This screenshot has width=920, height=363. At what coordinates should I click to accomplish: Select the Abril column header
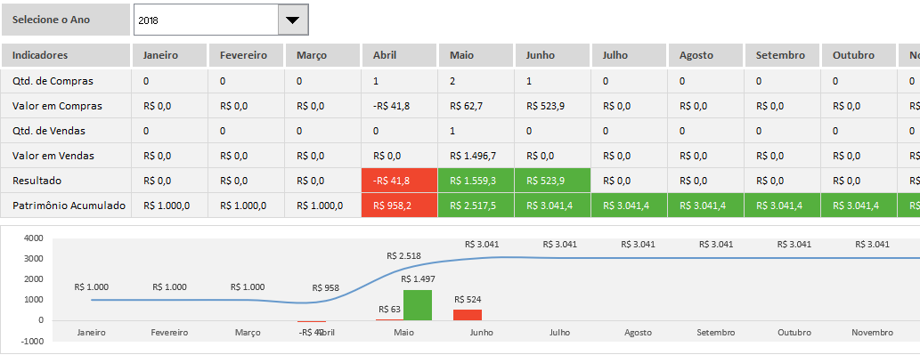[400, 55]
